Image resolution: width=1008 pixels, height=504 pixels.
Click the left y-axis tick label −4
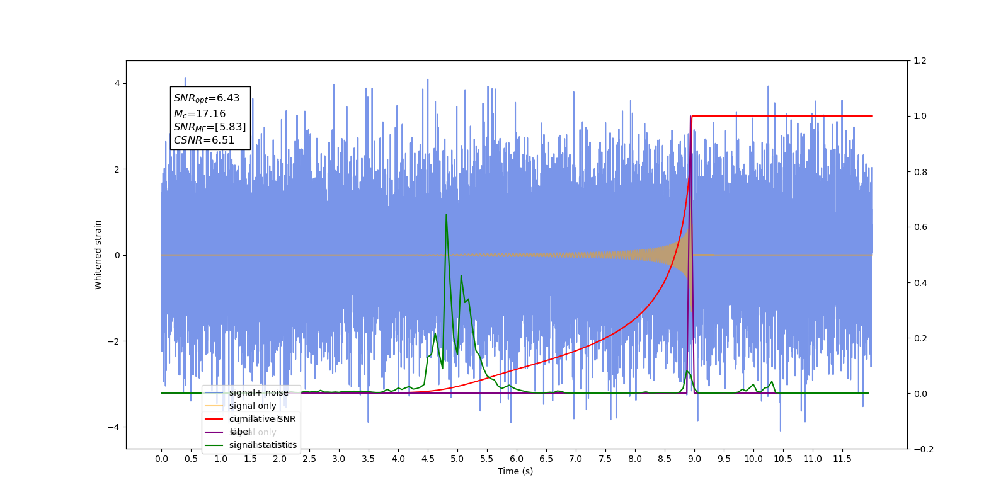113,427
